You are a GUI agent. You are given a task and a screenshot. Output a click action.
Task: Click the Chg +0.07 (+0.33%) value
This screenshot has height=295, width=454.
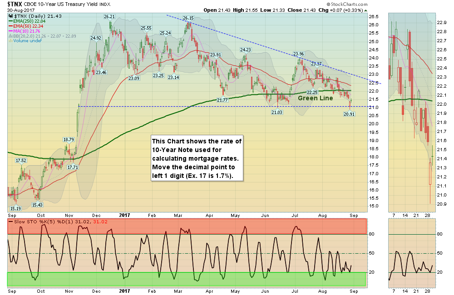340,10
